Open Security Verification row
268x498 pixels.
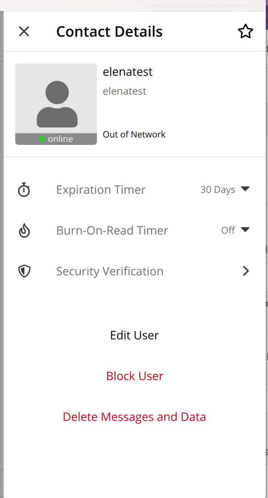coord(134,271)
